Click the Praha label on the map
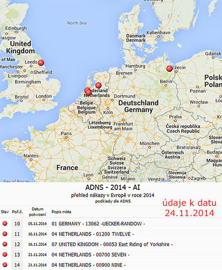Image resolution: width=222 pixels, height=270 pixels. 175,117
